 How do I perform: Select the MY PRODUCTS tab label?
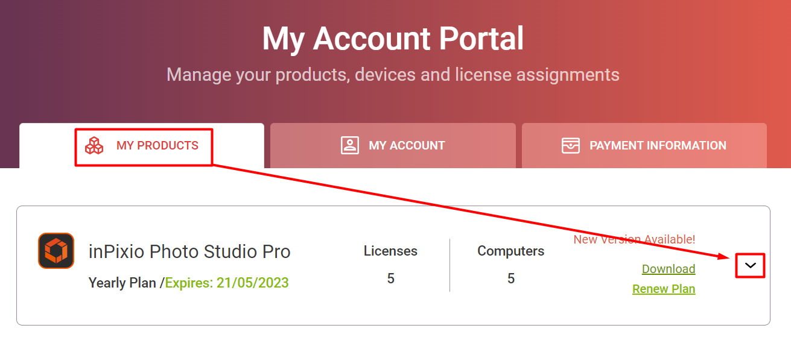[x=157, y=145]
